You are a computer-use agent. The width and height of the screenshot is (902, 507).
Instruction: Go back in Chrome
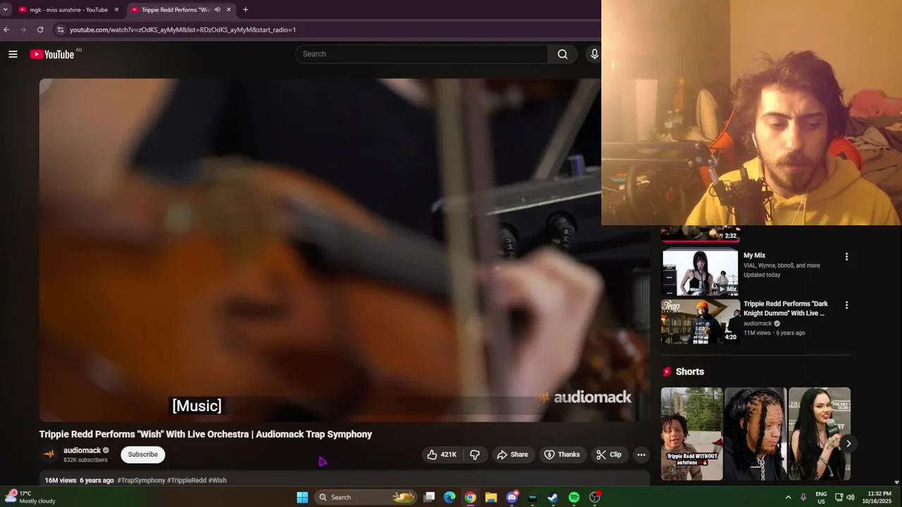click(6, 30)
